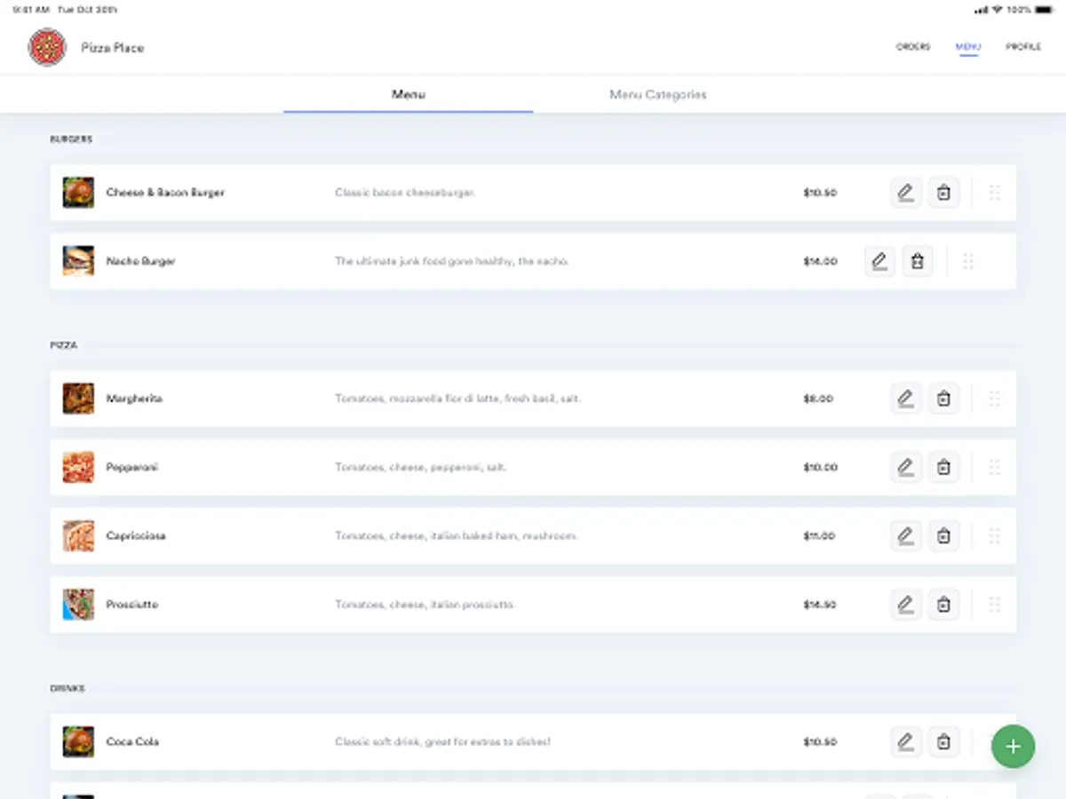Grab the drag handle for Margherita
The height and width of the screenshot is (799, 1066).
pos(994,399)
